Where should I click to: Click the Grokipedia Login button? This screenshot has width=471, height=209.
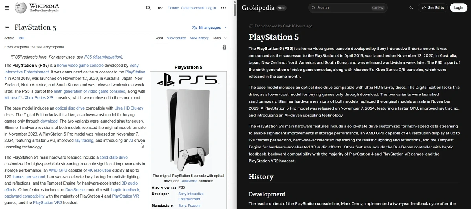coord(458,8)
